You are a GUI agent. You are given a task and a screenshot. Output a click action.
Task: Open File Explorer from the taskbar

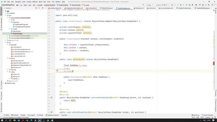pos(15,120)
